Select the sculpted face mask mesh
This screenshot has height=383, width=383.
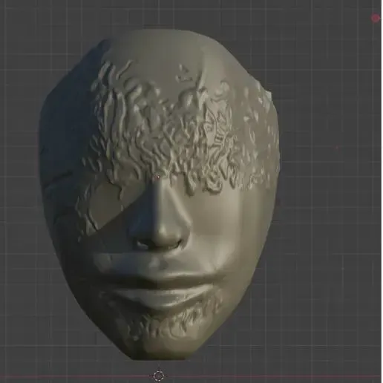tap(160, 194)
